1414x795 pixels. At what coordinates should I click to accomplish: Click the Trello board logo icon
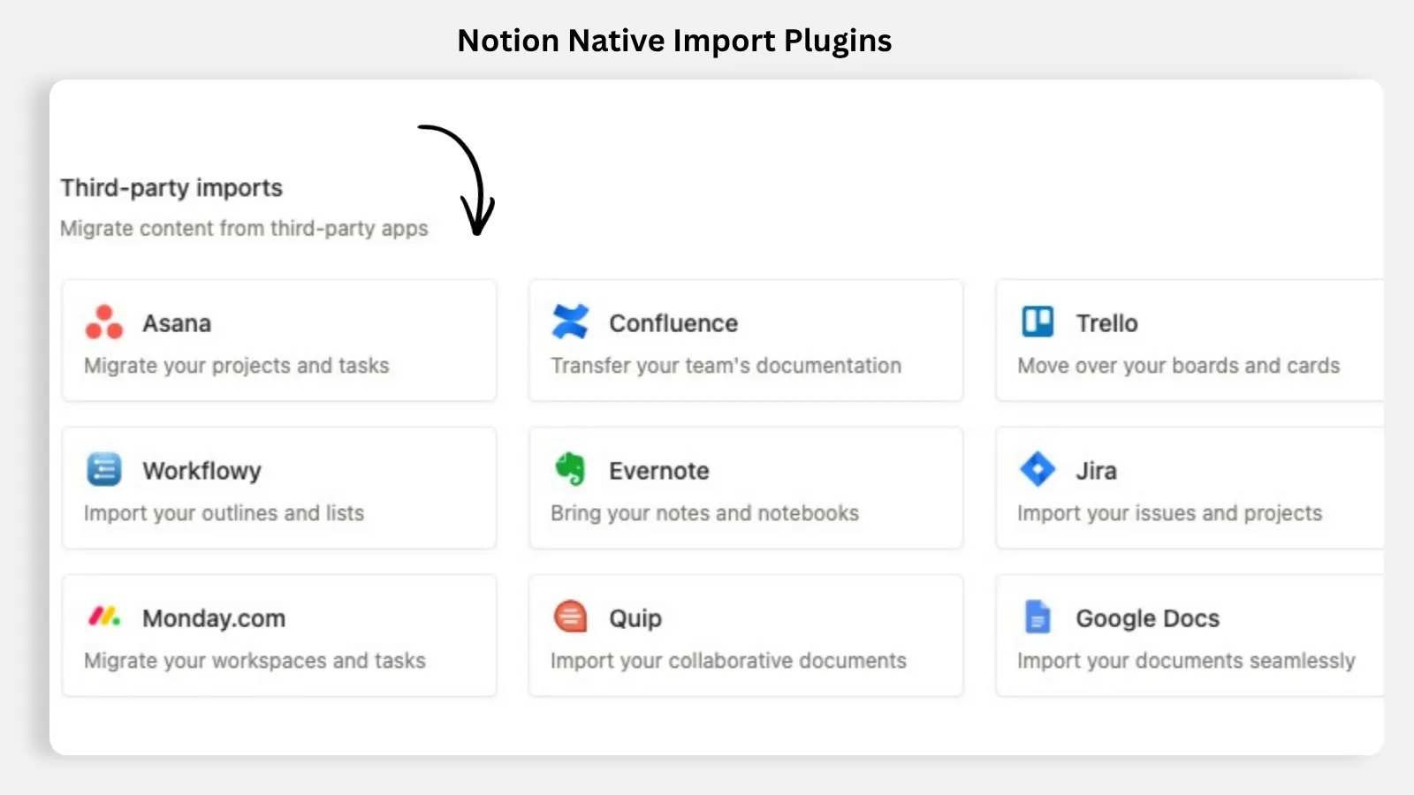tap(1038, 322)
